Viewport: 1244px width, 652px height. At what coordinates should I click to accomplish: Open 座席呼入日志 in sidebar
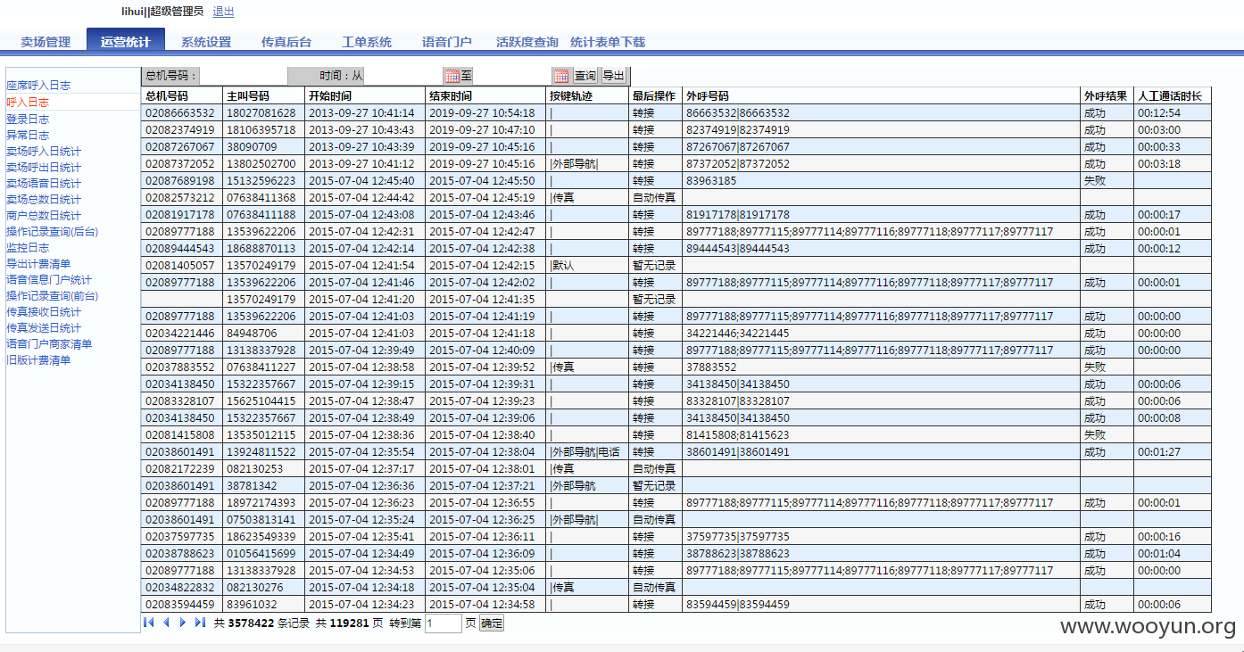coord(38,86)
